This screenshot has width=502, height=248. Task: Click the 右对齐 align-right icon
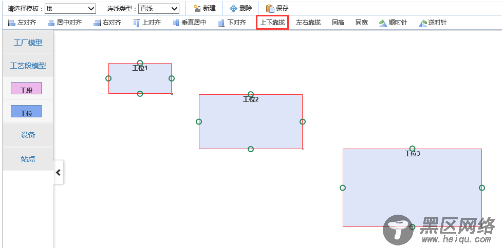pos(97,23)
